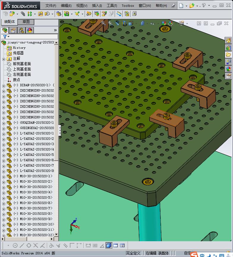The height and width of the screenshot is (257, 233).
Task: Click the Apply Scene icon
Action: coord(171,23)
